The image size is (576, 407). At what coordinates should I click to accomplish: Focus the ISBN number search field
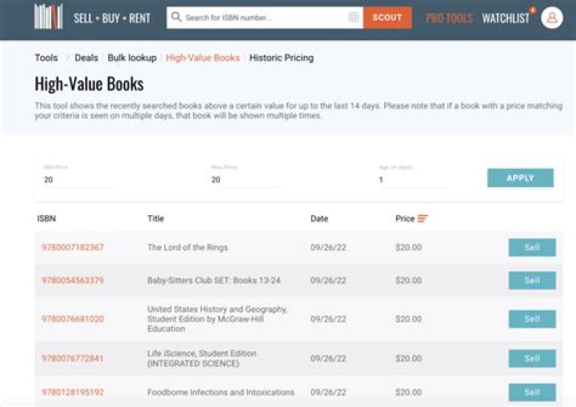coord(265,18)
